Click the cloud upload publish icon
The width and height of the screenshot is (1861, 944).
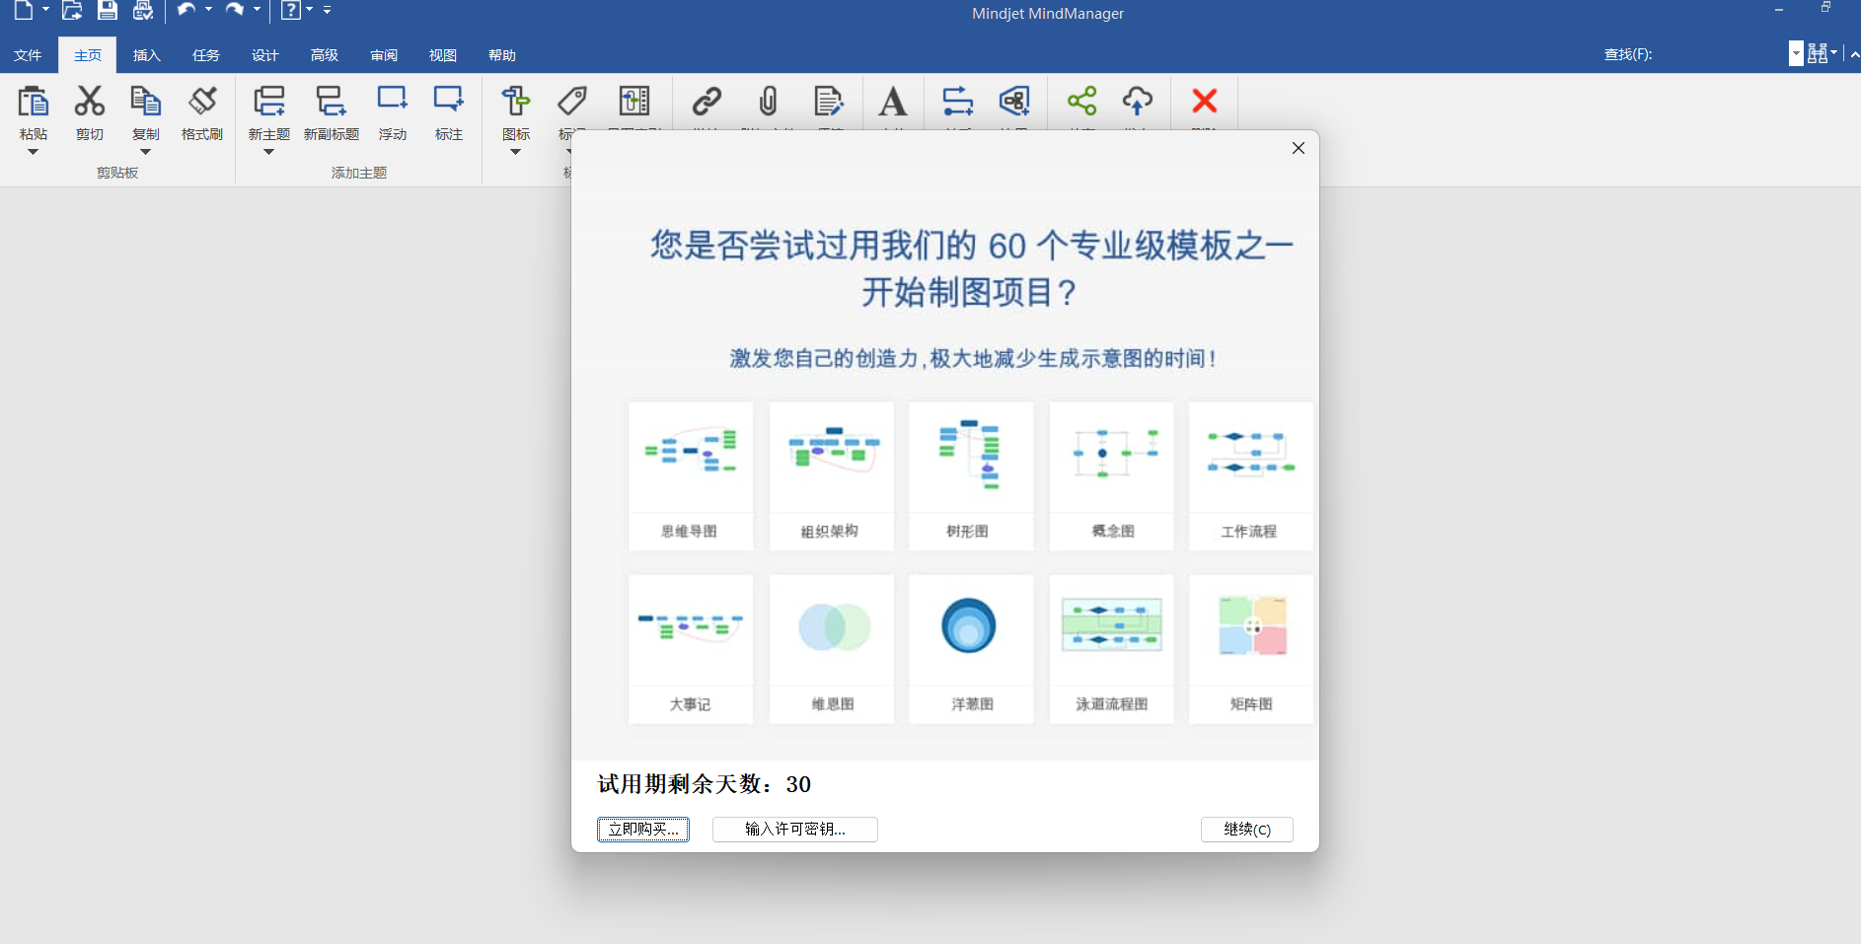tap(1138, 101)
